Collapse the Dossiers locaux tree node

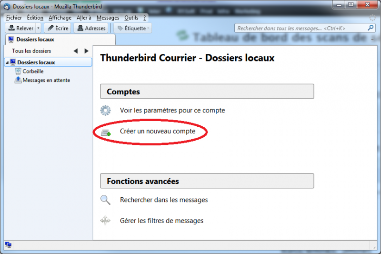click(7, 62)
